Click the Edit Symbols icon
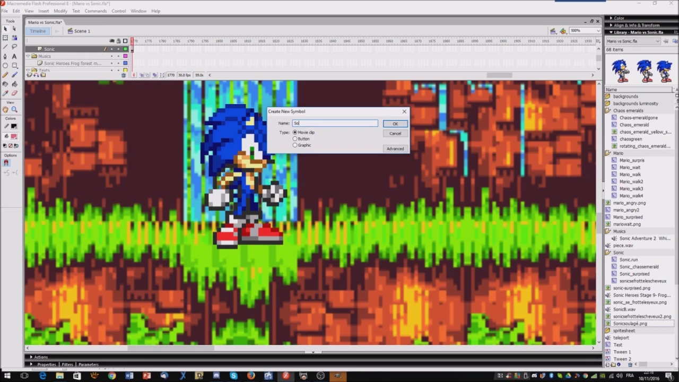Image resolution: width=679 pixels, height=382 pixels. click(x=563, y=31)
